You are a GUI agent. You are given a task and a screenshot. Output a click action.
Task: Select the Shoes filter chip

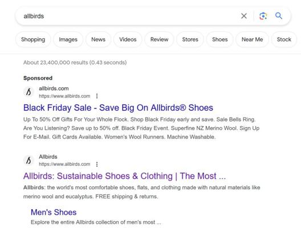[220, 39]
